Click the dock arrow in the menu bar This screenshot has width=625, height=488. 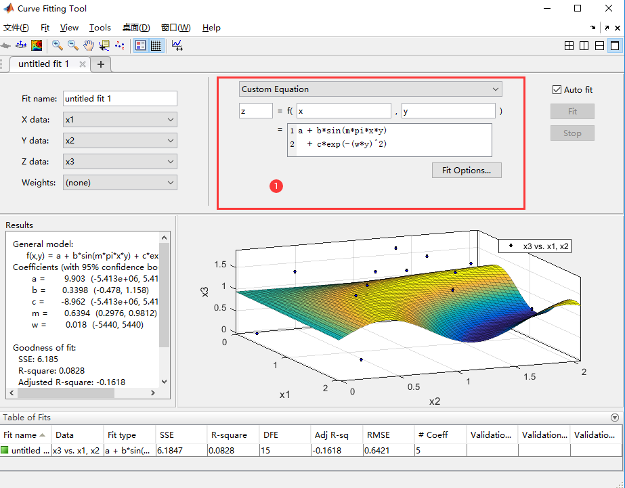coord(593,28)
